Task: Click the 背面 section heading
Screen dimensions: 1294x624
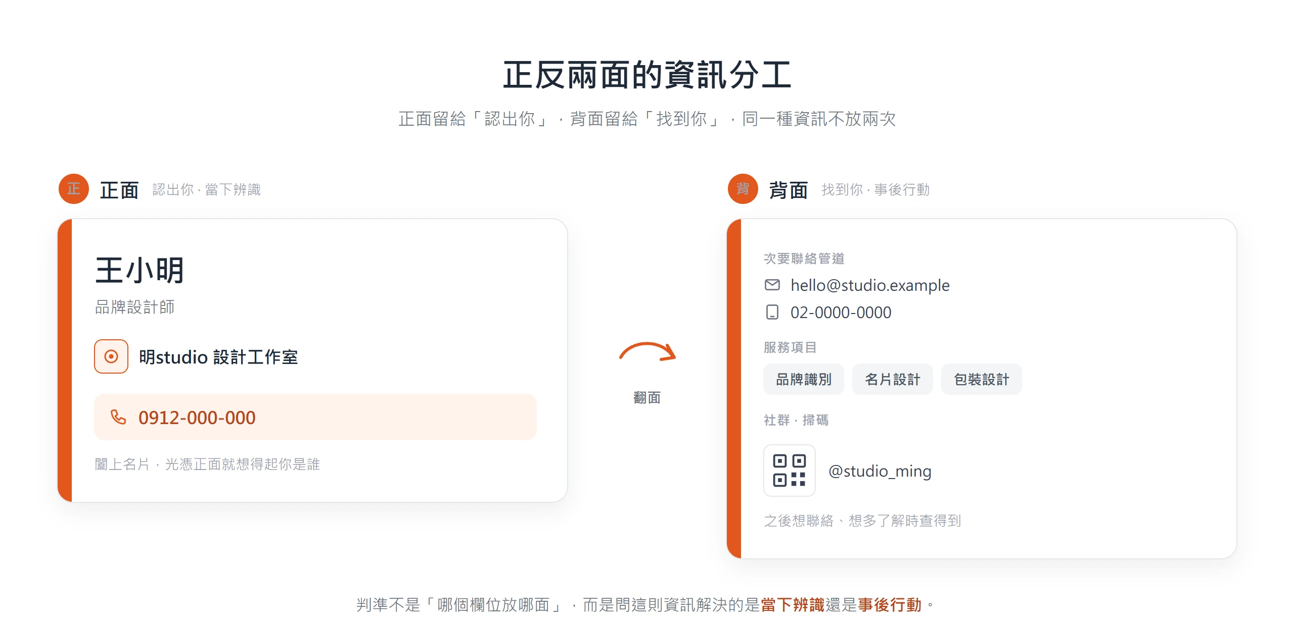Action: pyautogui.click(x=788, y=190)
